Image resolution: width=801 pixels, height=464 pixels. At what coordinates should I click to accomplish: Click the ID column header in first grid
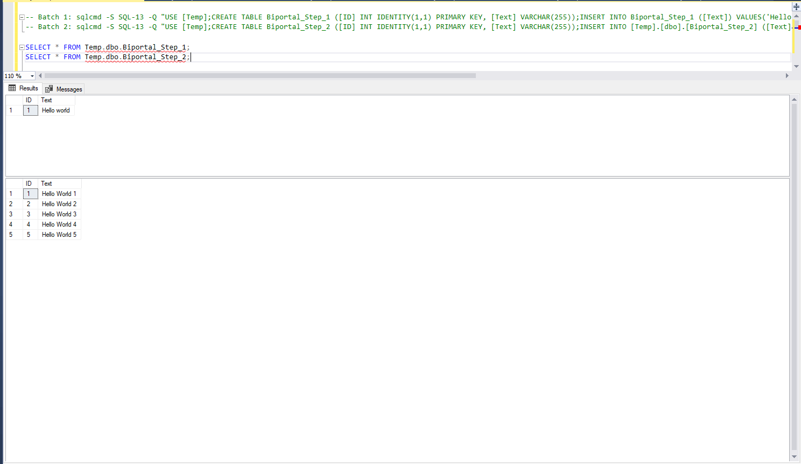coord(29,100)
